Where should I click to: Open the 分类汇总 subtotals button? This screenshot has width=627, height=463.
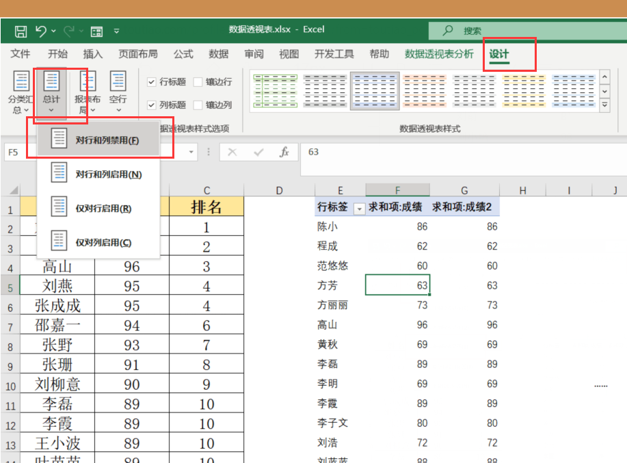click(x=21, y=92)
